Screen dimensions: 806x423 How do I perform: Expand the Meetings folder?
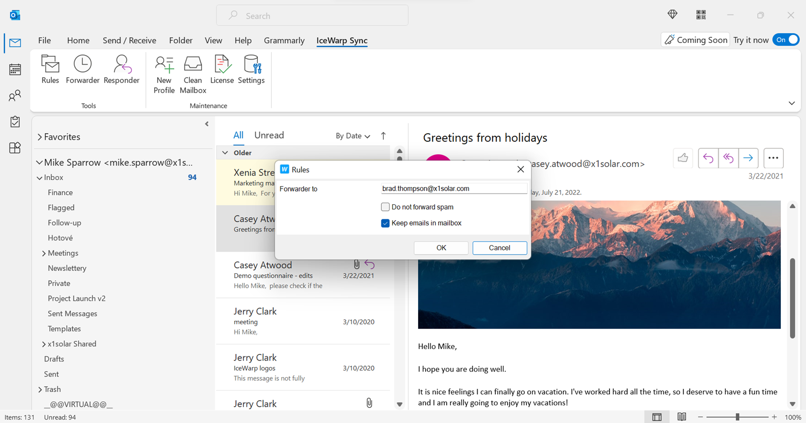pyautogui.click(x=44, y=253)
